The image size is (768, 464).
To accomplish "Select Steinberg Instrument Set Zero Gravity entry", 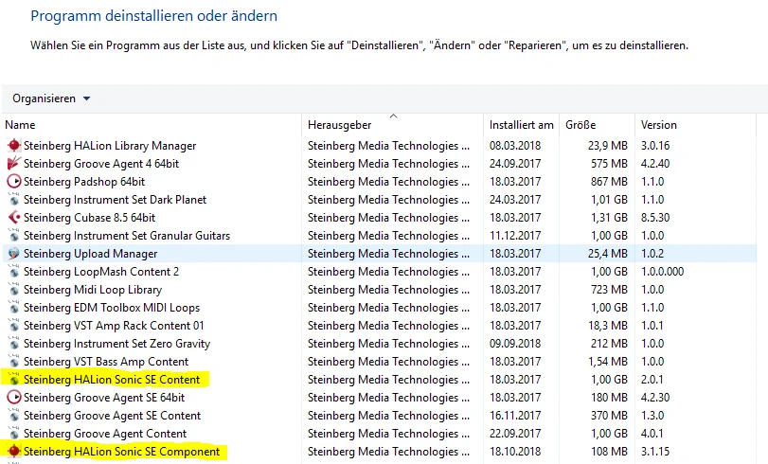I will pyautogui.click(x=117, y=344).
